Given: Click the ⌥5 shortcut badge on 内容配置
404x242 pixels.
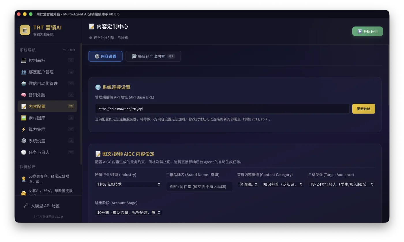Looking at the screenshot, I should [x=71, y=106].
